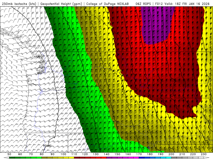
Task: Click the 120 label on the color scale
Action: coord(85,154)
